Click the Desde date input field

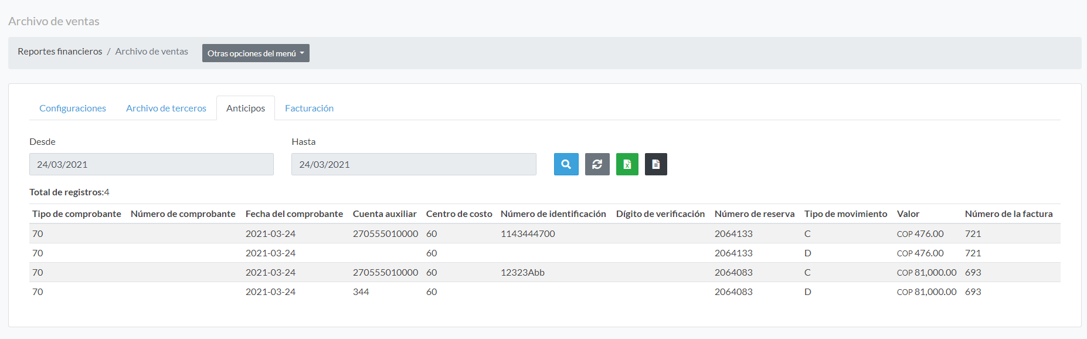(151, 164)
